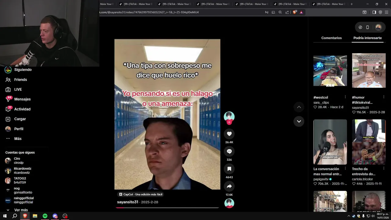The height and width of the screenshot is (220, 391).
Task: Save video with the bookmark icon
Action: click(229, 169)
